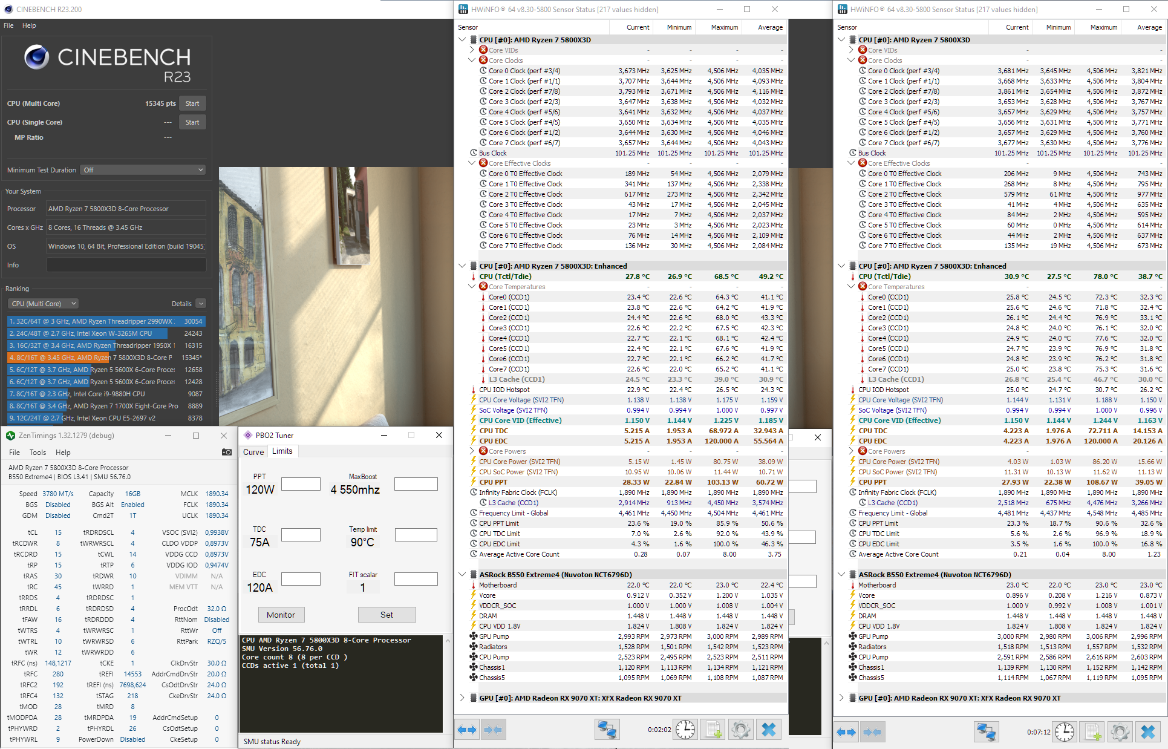
Task: Click remote monitoring icon in left HWiNFO
Action: click(x=607, y=730)
